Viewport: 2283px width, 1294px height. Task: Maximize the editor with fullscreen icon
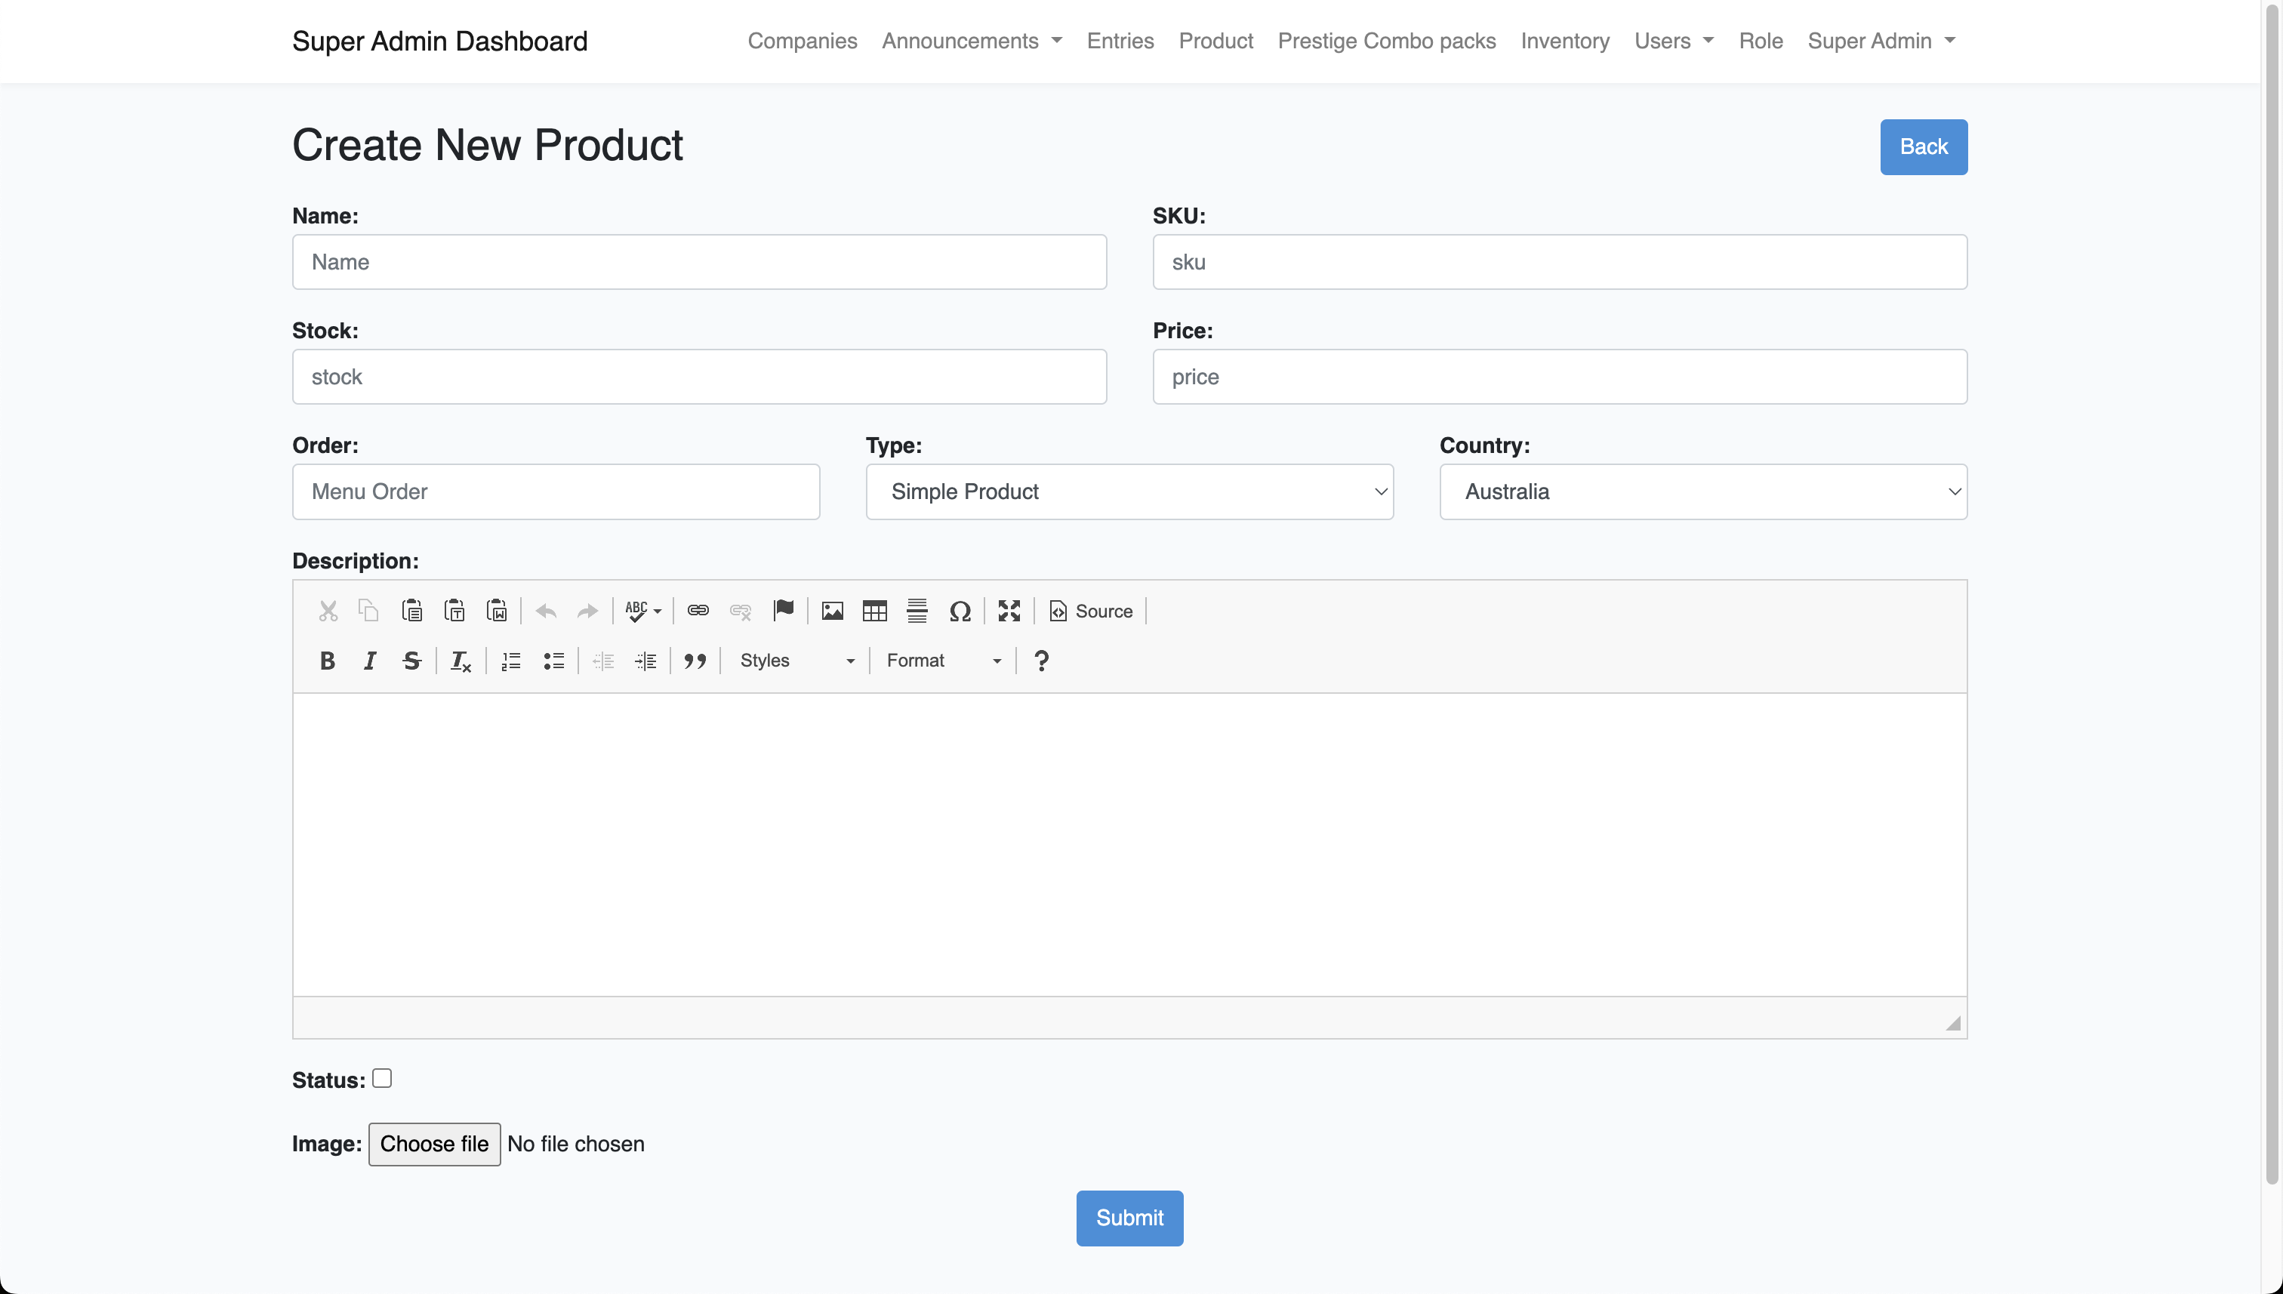tap(1009, 611)
